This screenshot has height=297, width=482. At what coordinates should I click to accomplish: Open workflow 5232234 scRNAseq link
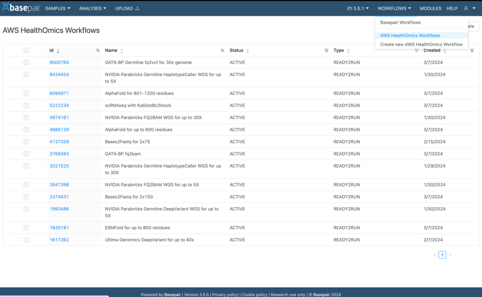59,105
